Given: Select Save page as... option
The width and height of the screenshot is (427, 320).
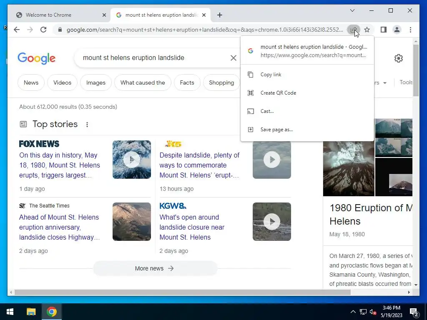Looking at the screenshot, I should pos(307,130).
